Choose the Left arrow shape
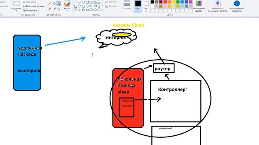Screen dimensions: 259x145 [95, 6]
